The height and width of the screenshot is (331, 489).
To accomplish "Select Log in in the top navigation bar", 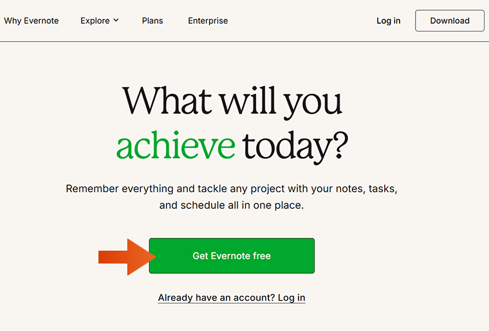I will [x=388, y=21].
